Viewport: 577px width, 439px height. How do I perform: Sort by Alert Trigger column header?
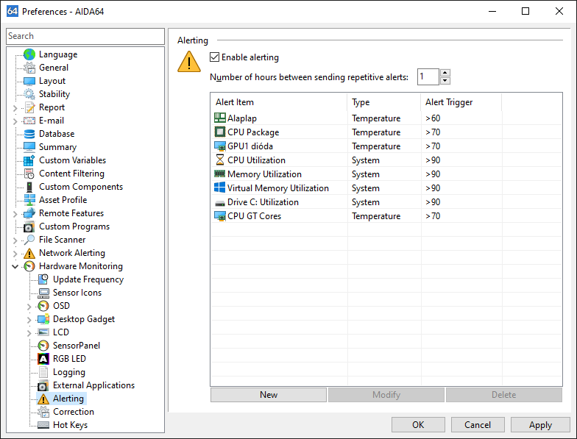(461, 102)
